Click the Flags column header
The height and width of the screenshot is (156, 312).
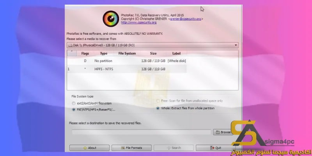pyautogui.click(x=85, y=53)
